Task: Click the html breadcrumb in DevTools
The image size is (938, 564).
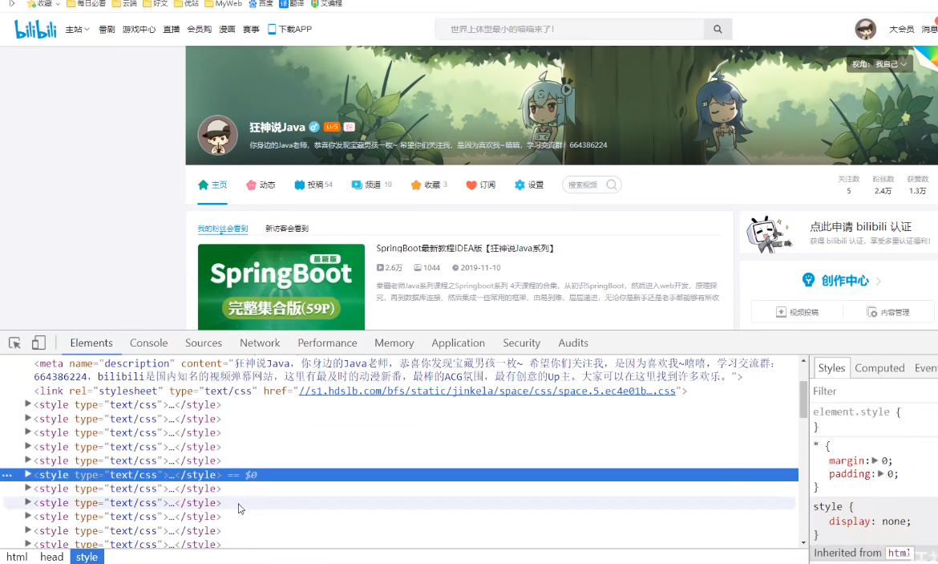Action: (17, 557)
